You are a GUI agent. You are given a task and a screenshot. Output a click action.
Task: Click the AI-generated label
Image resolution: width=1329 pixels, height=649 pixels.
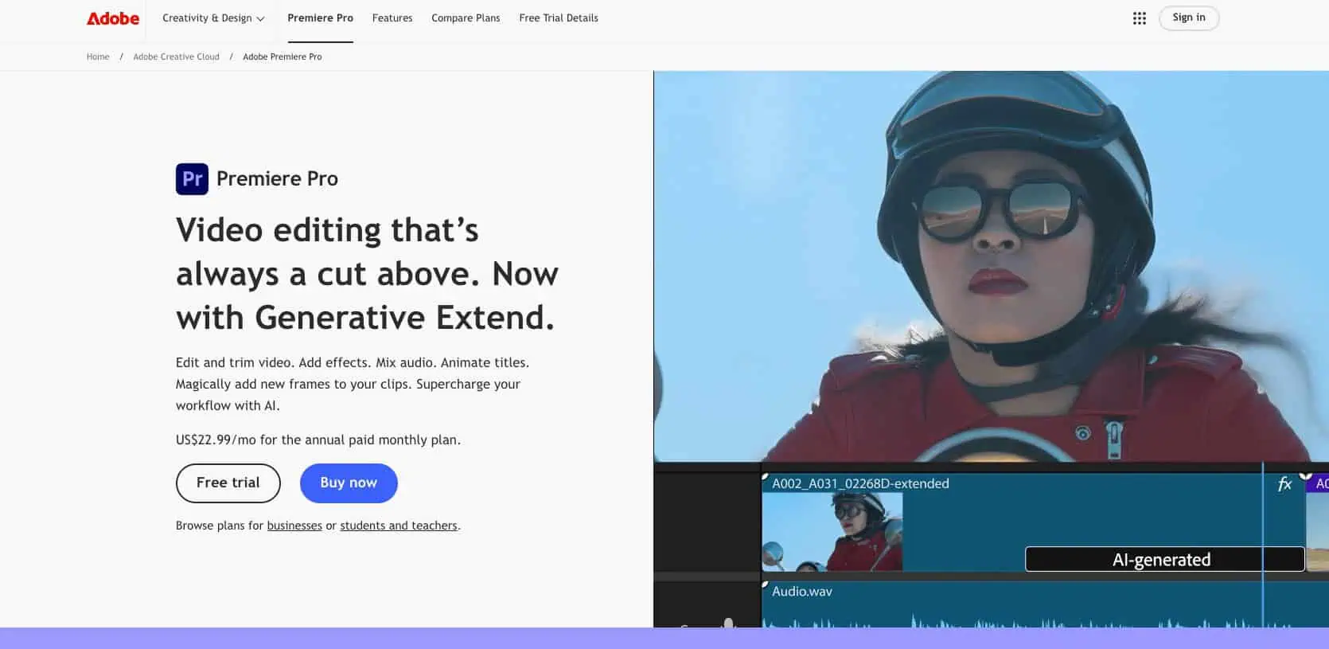point(1164,559)
